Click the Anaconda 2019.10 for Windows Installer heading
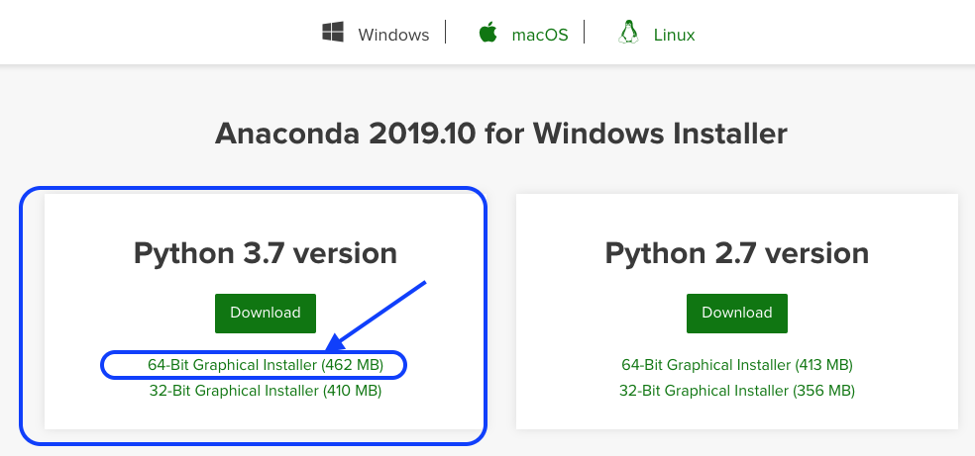975x456 pixels. click(x=500, y=134)
